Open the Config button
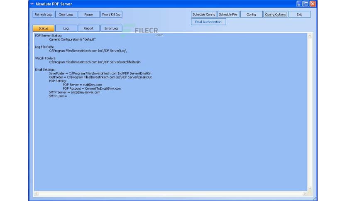The image size is (347, 201). [x=251, y=15]
